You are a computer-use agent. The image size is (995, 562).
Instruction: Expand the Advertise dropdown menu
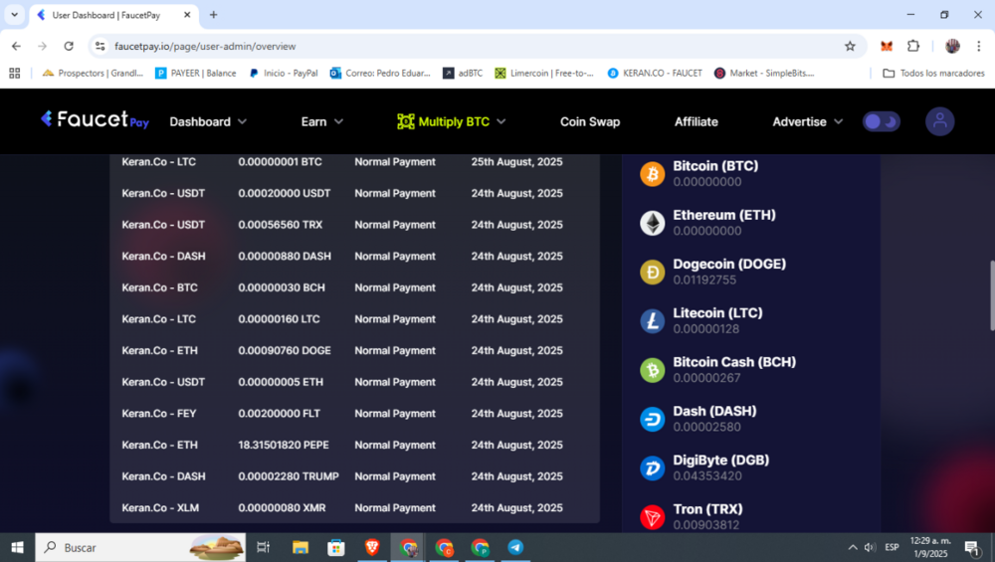point(807,121)
